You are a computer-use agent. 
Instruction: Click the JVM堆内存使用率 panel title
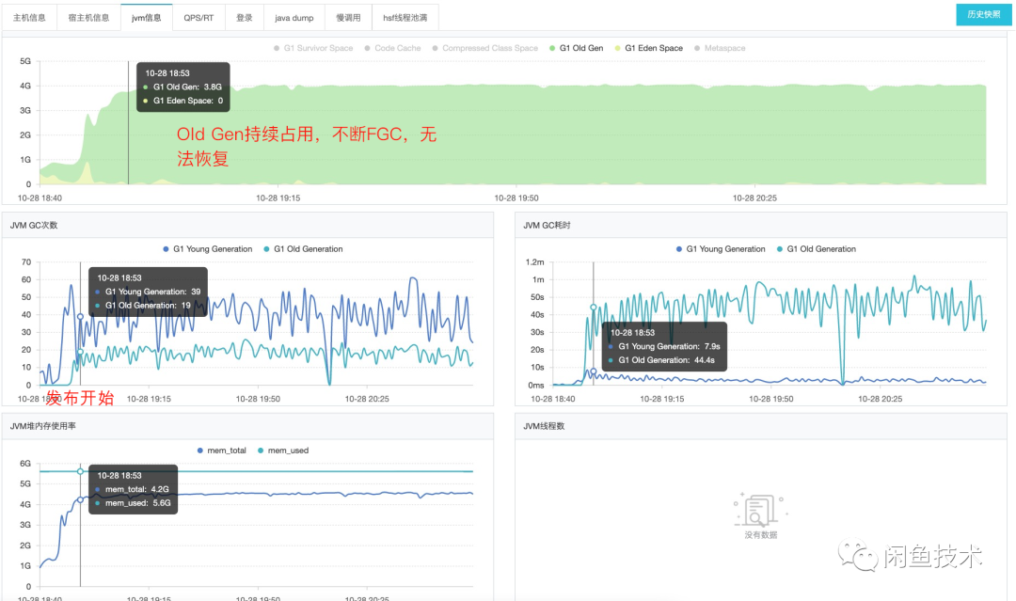(x=42, y=425)
